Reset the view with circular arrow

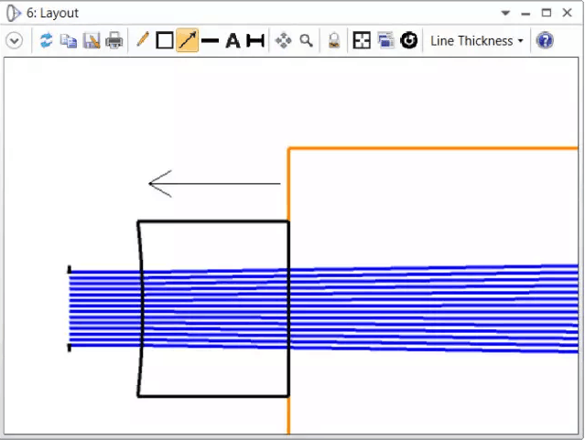pos(408,41)
